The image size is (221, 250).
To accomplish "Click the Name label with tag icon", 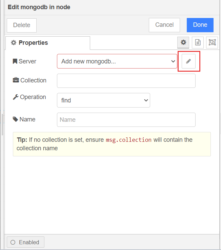I will [24, 119].
